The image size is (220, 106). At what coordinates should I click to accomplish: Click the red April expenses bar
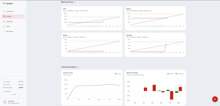tap(171, 95)
